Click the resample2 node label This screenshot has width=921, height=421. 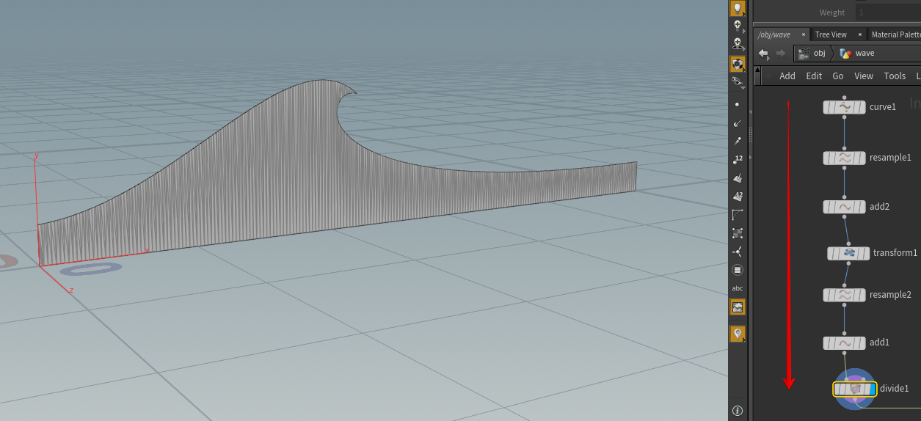point(890,295)
